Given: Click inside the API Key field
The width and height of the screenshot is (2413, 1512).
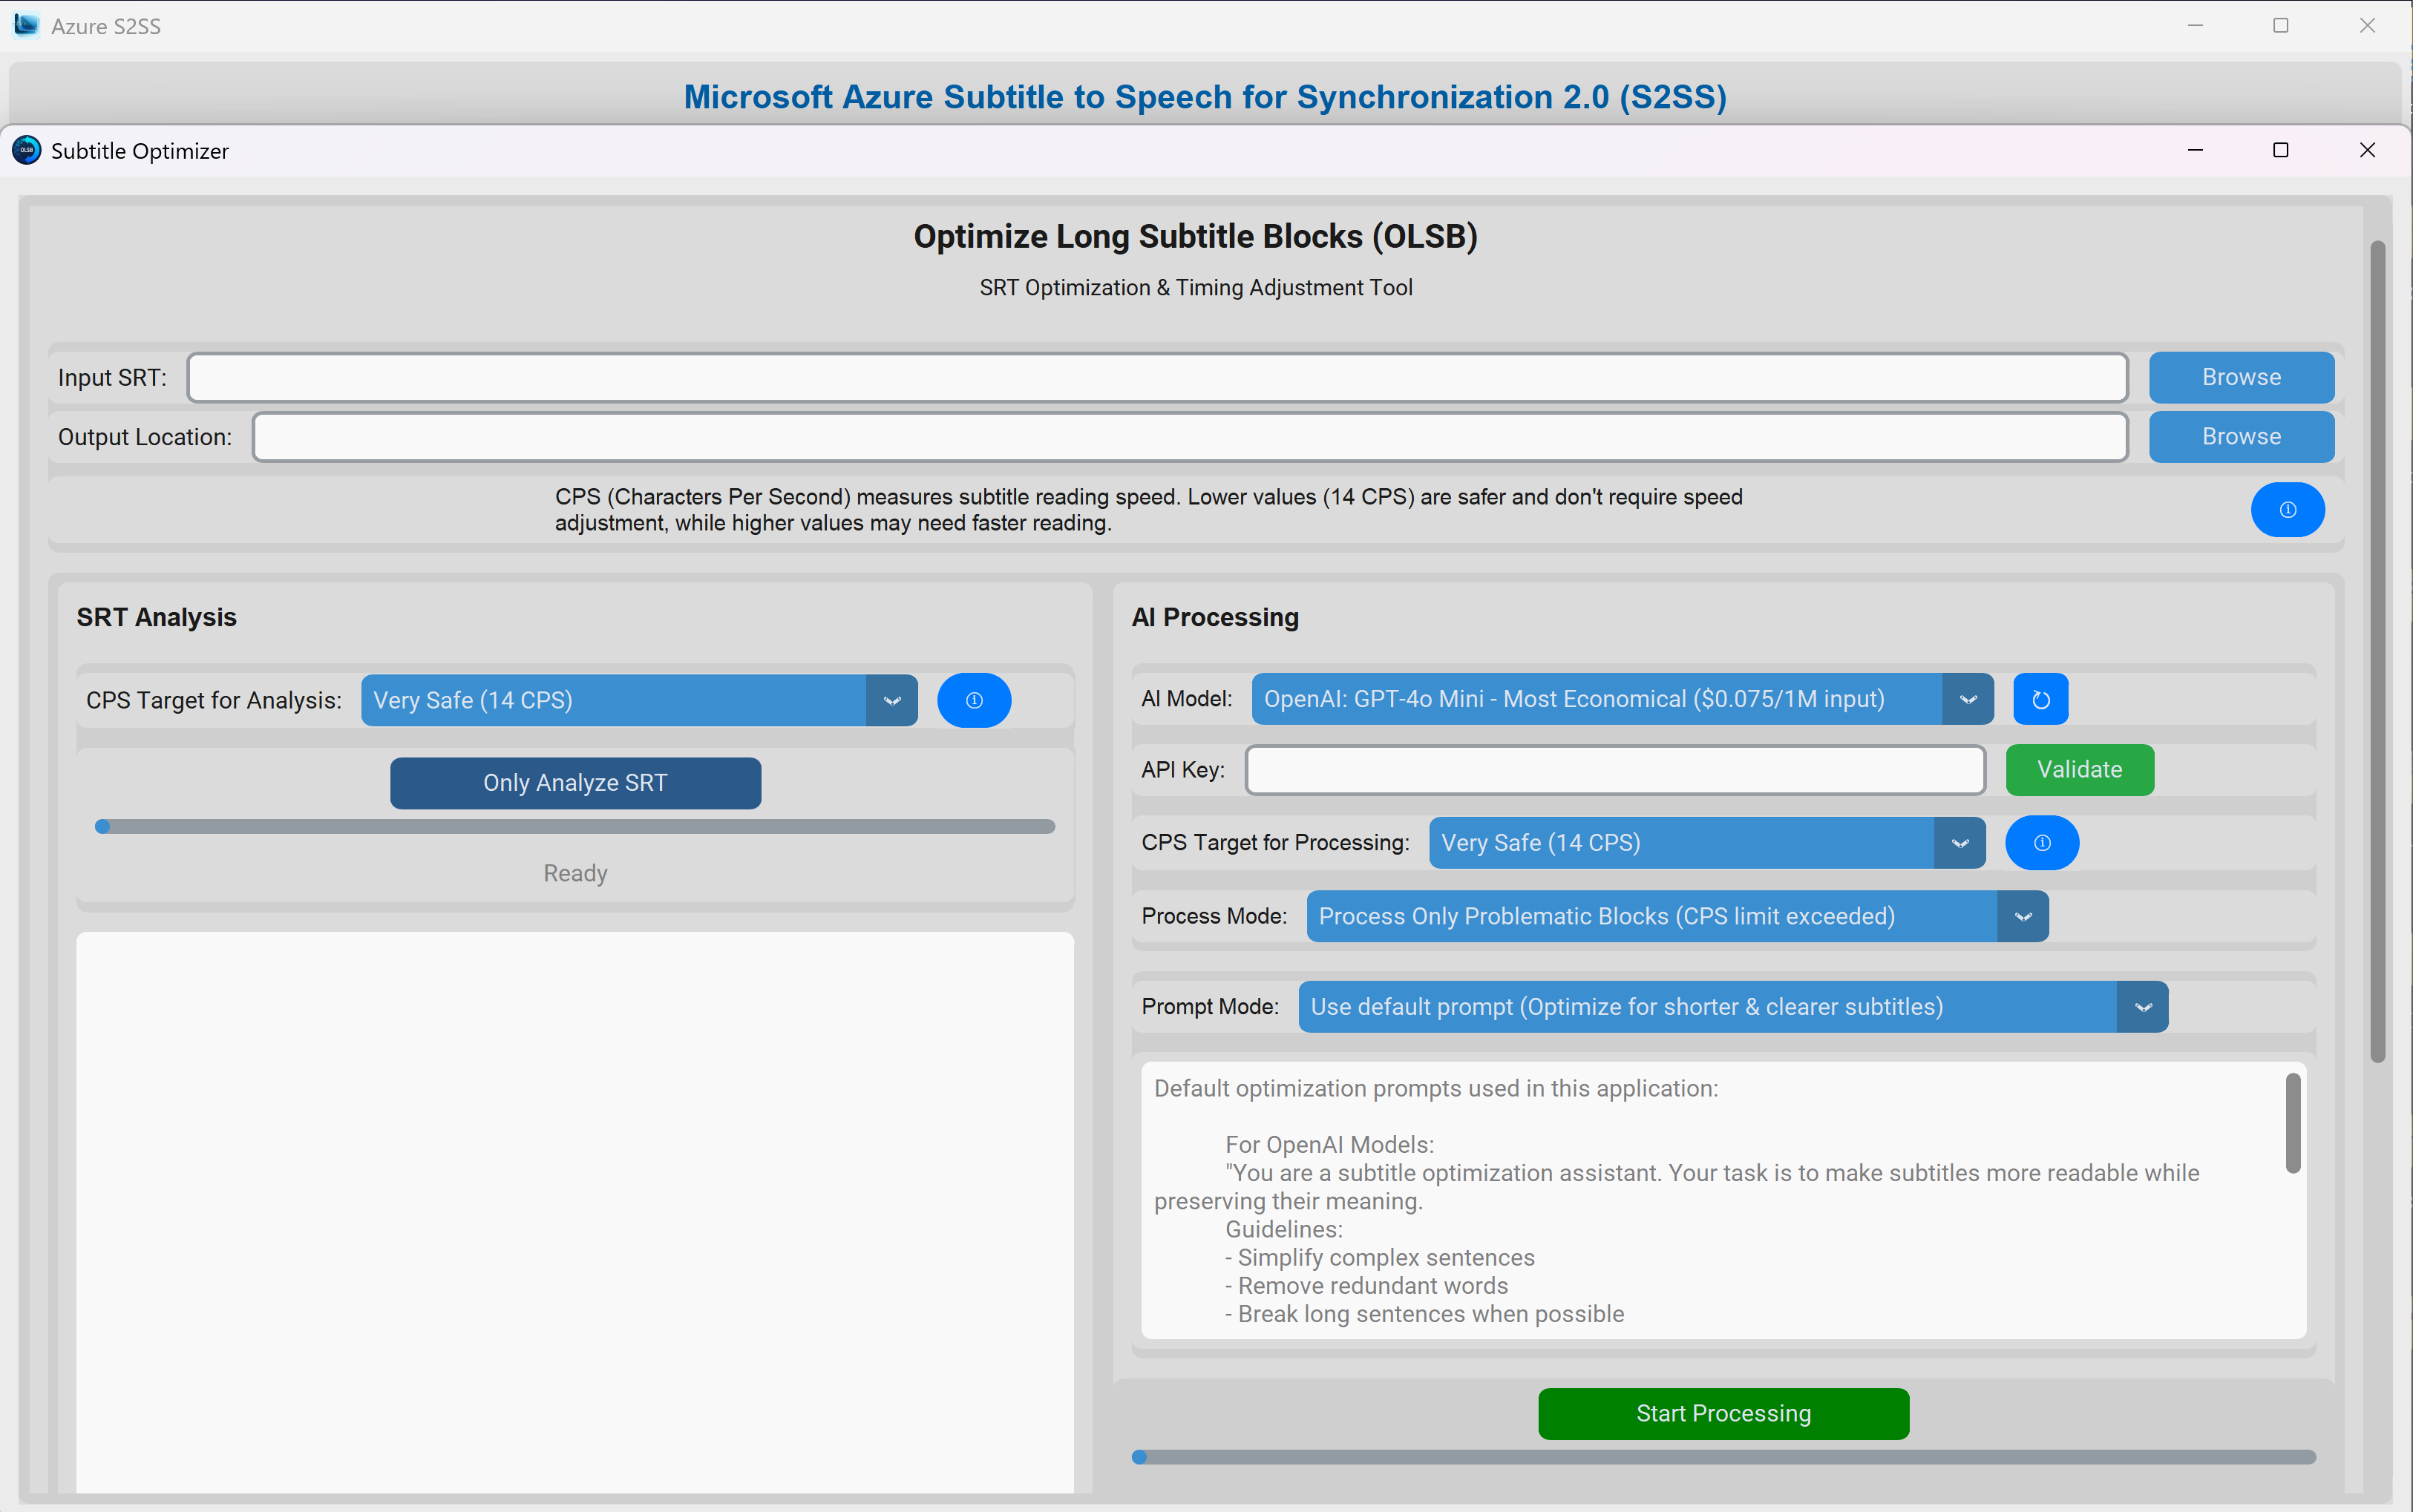Looking at the screenshot, I should point(1614,770).
